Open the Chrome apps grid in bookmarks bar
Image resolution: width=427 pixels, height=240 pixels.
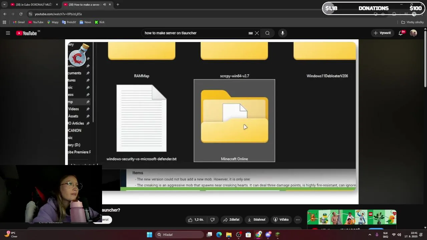click(x=4, y=22)
